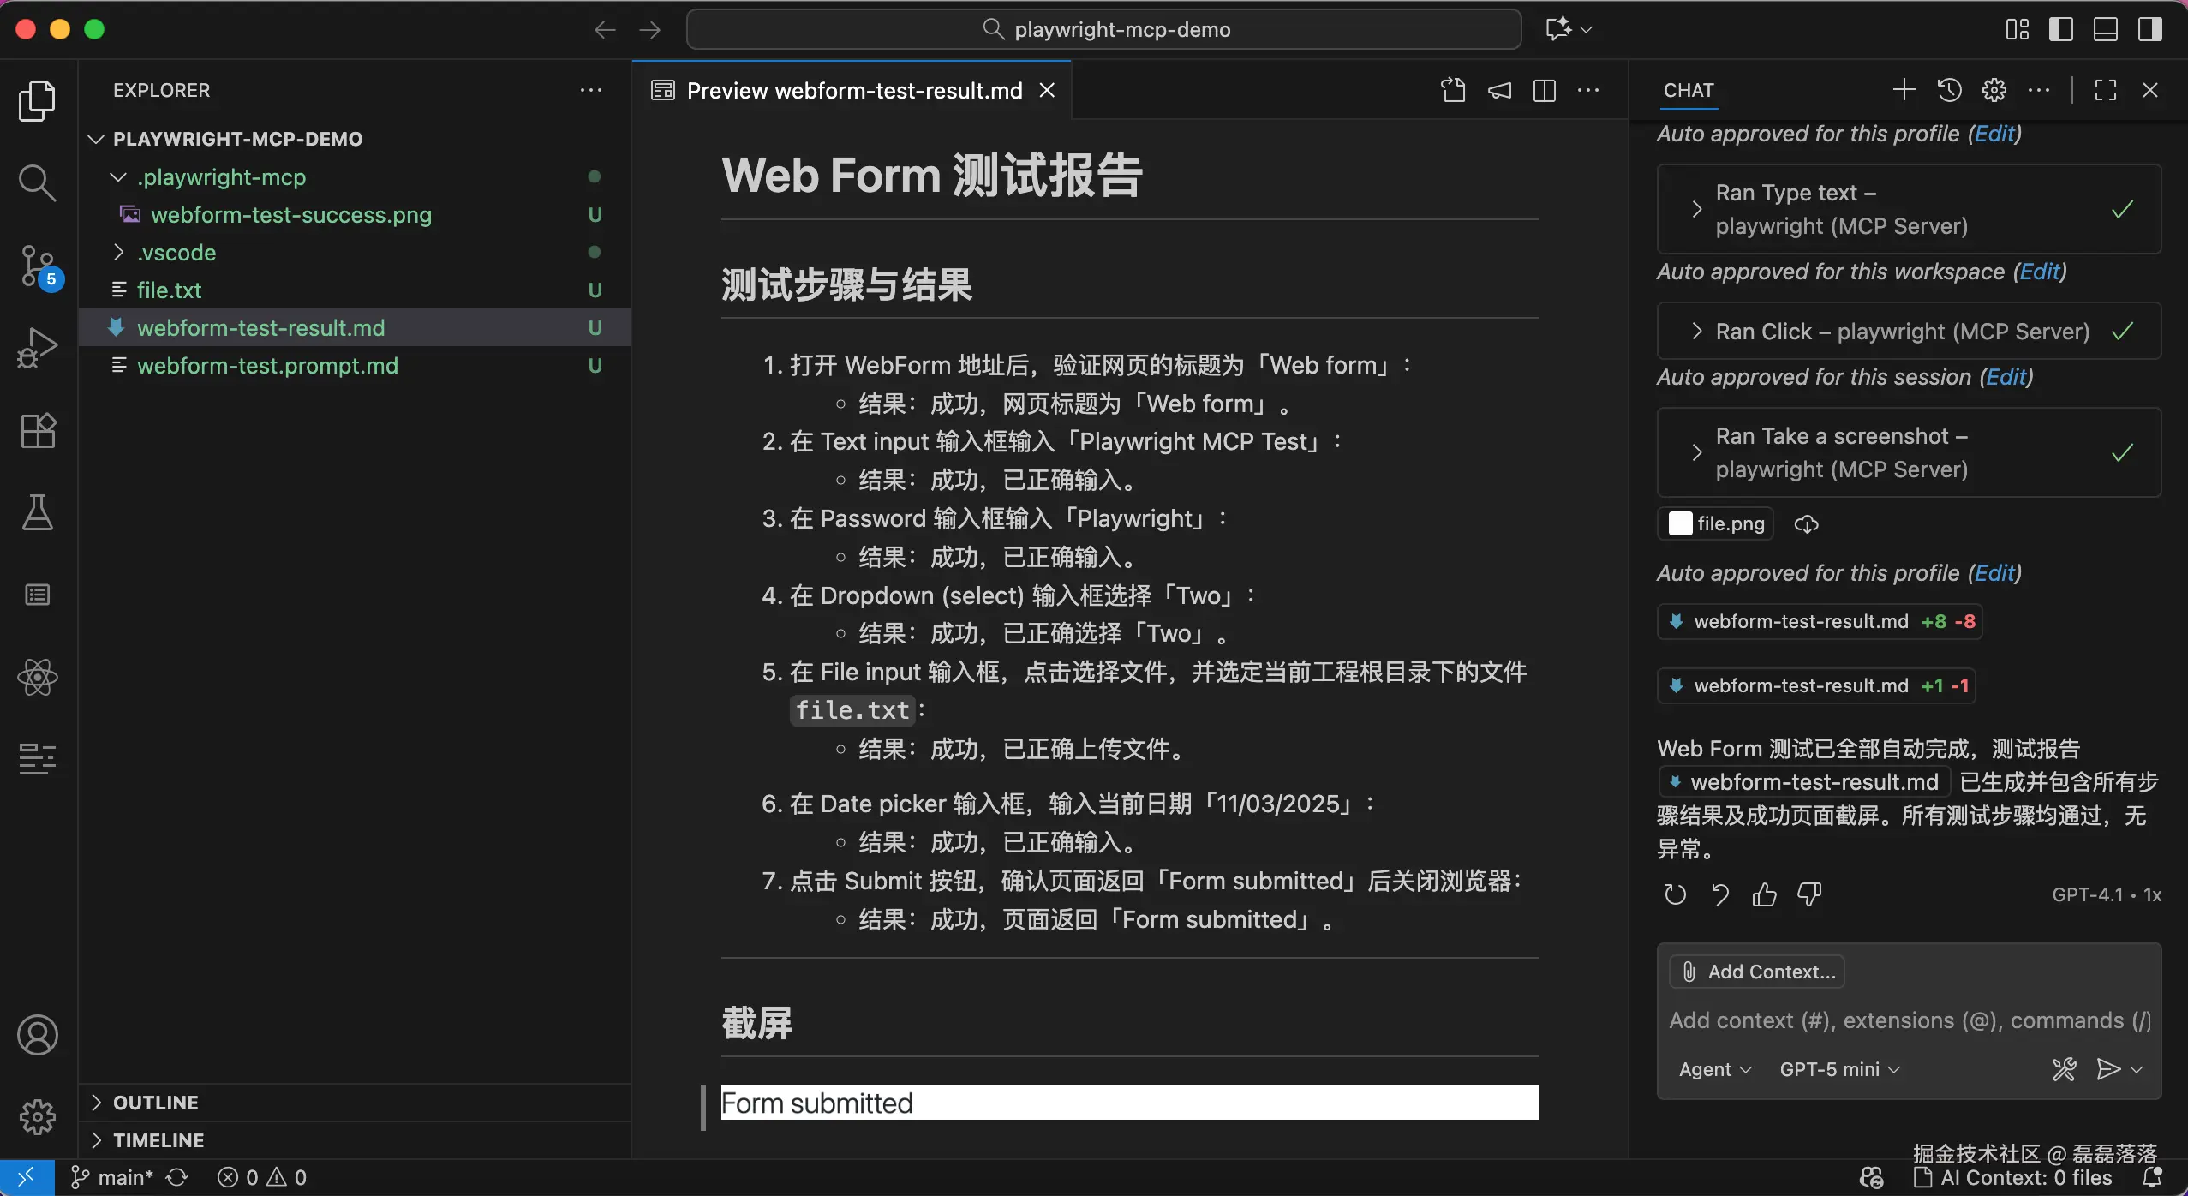Click Edit next to workspace auto-approval
Viewport: 2188px width, 1196px height.
(2044, 271)
